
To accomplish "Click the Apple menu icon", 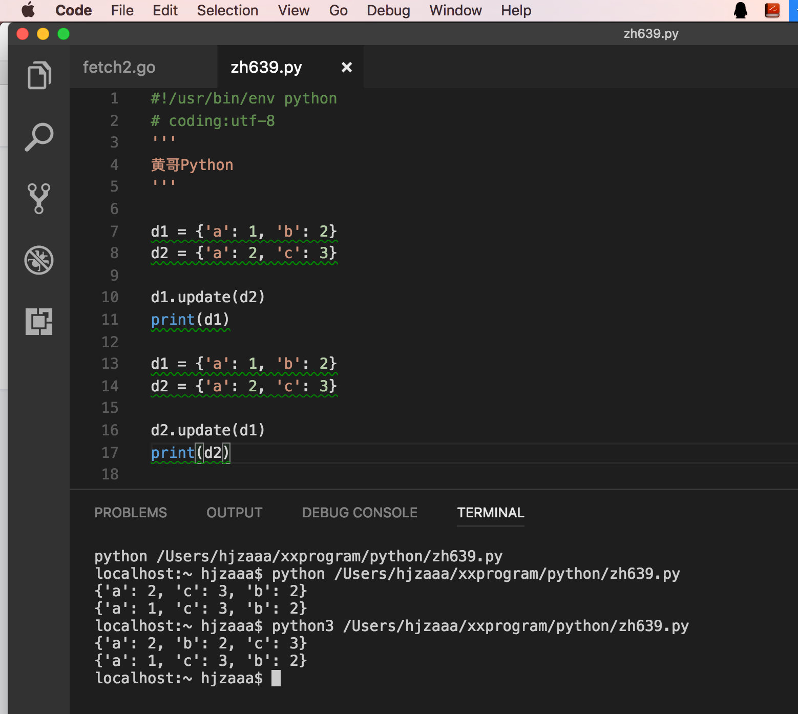I will (x=28, y=10).
